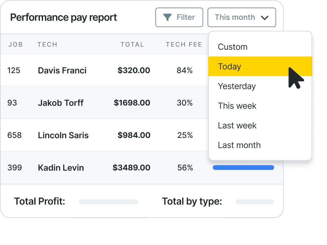The height and width of the screenshot is (245, 327).
Task: Sort by the JOB column header
Action: 16,44
